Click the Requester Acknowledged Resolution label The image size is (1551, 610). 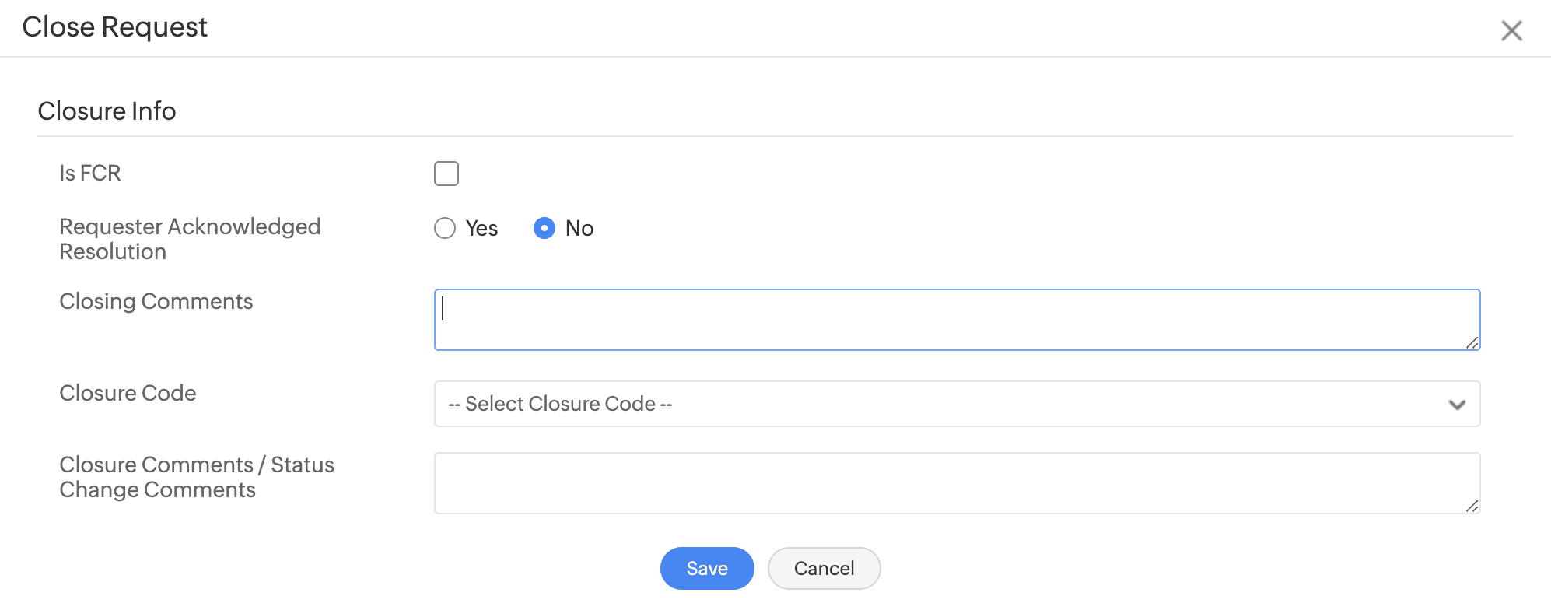click(190, 239)
